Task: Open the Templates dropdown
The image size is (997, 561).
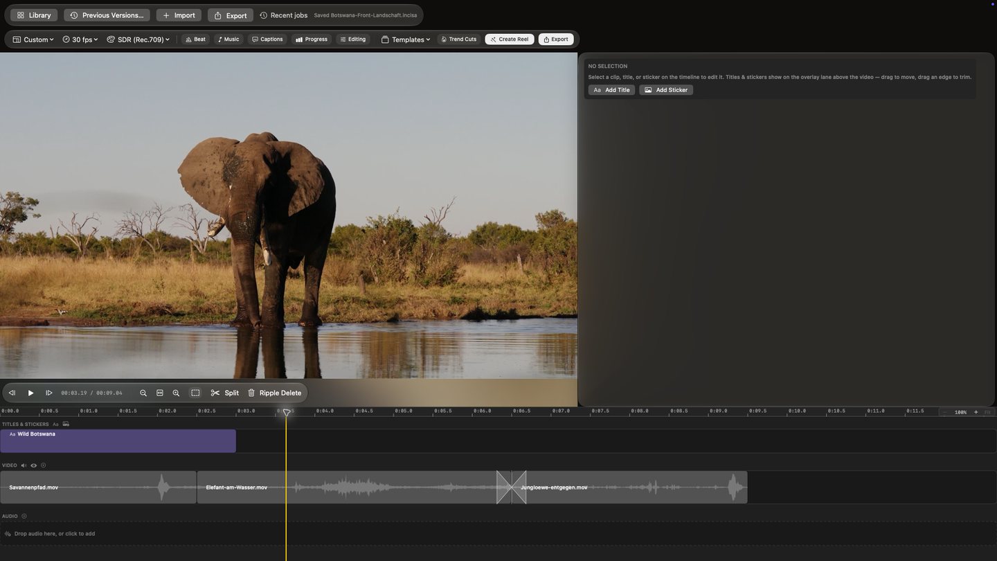Action: 406,39
